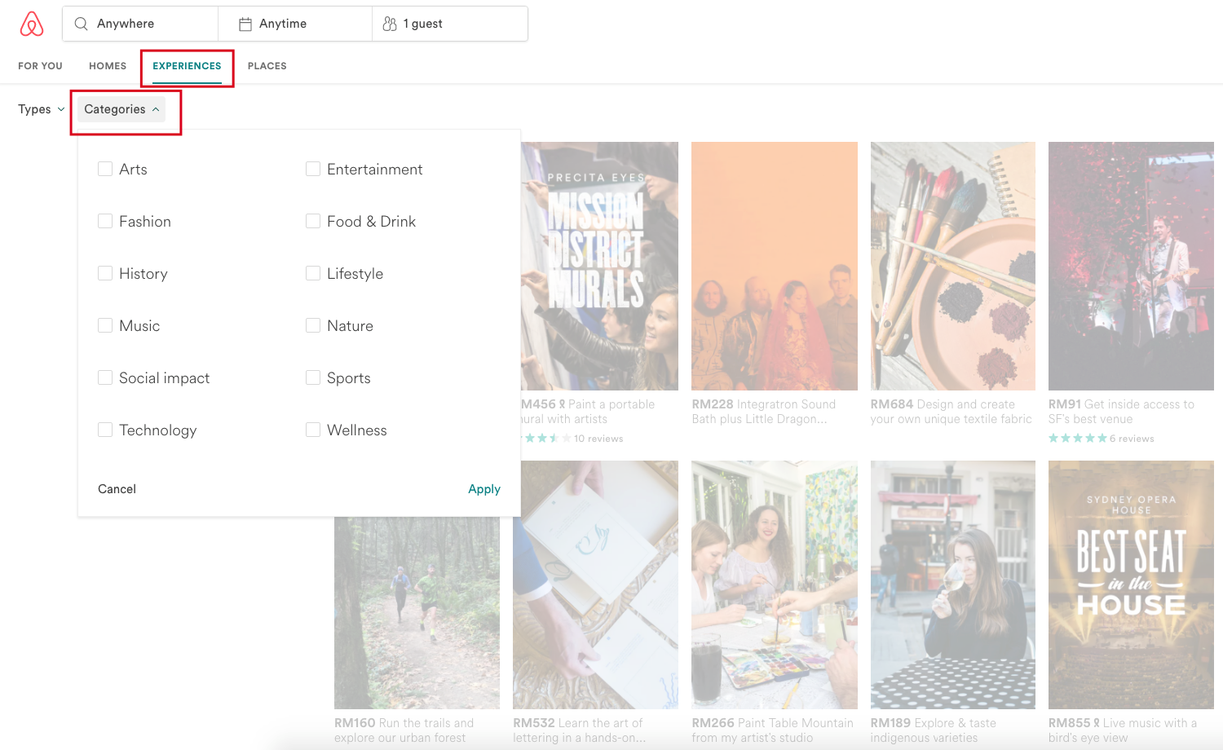
Task: Open the 10 reviews link
Action: (598, 438)
